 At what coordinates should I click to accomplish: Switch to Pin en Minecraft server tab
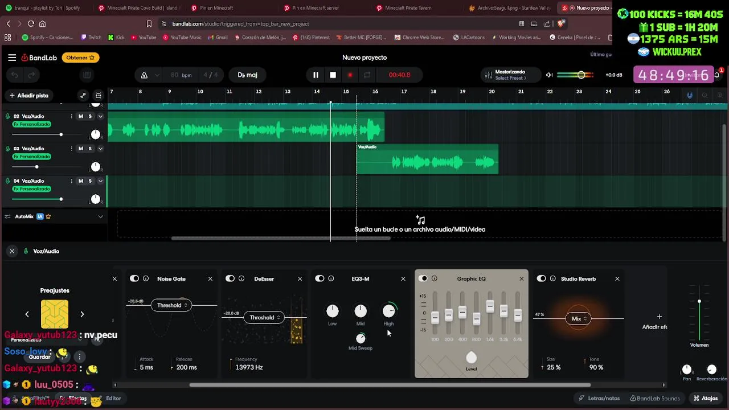tap(316, 8)
